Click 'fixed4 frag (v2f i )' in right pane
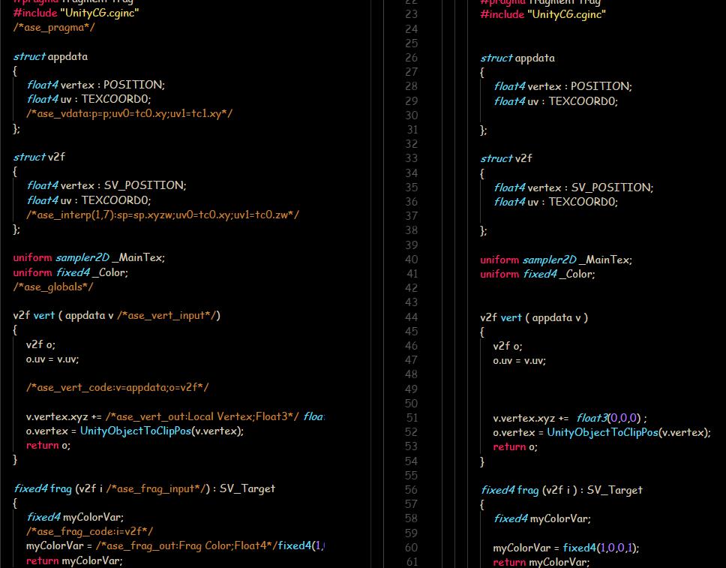This screenshot has width=726, height=568. 529,490
